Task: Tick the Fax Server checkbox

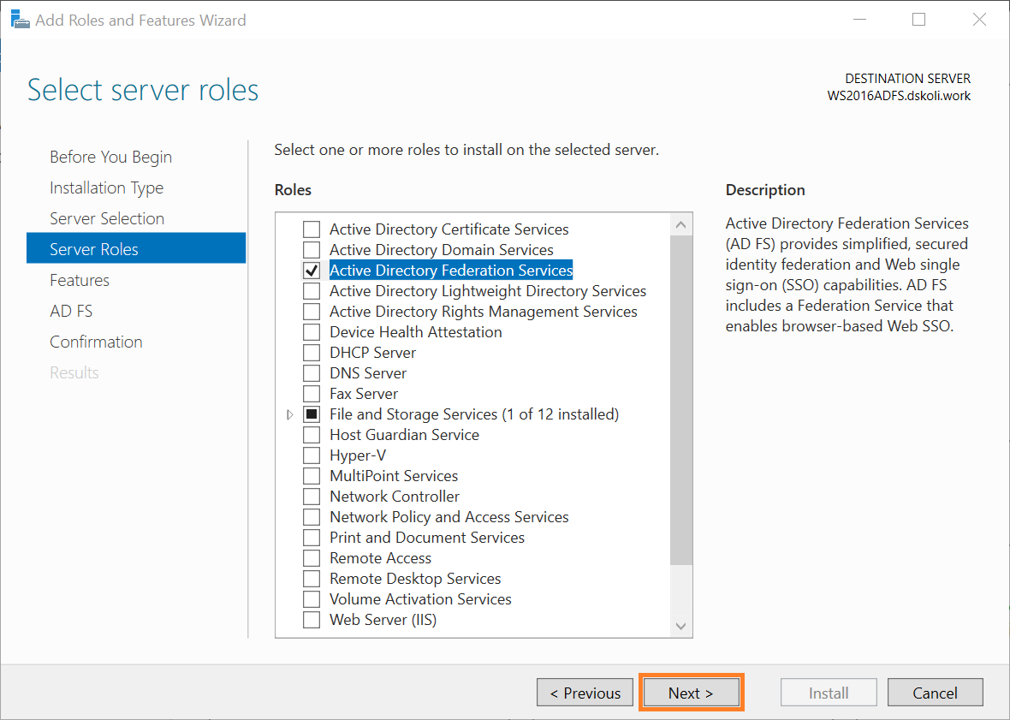Action: point(312,394)
